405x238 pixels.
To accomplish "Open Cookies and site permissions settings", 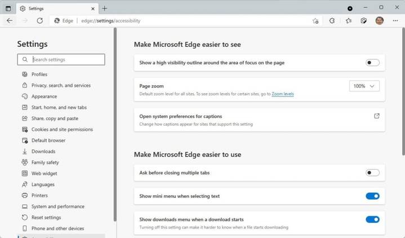I will coord(62,129).
